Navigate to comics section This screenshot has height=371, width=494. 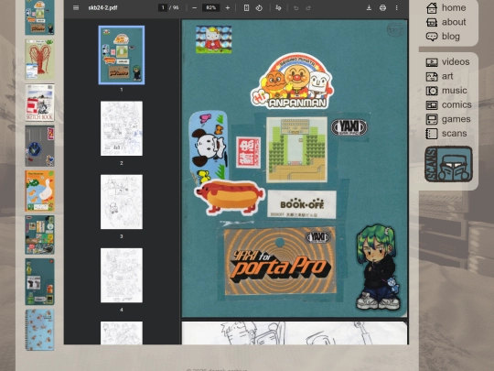coord(456,104)
